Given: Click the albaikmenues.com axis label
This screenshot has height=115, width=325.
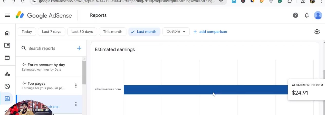Looking at the screenshot, I should click(x=108, y=89).
